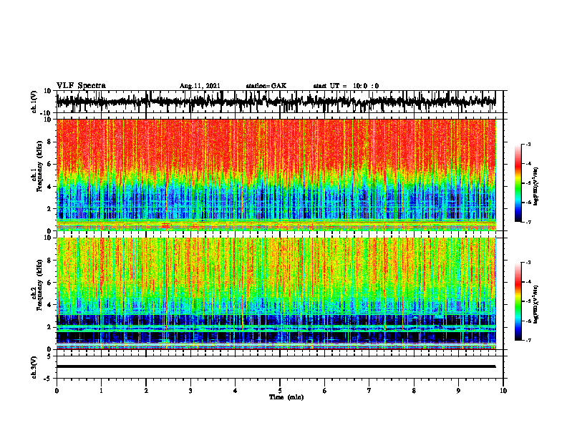The width and height of the screenshot is (567, 438).
Task: Click the "ch.3(V)" axis label
Action: coord(34,367)
